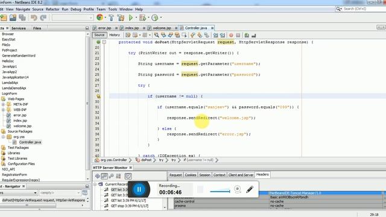The height and width of the screenshot is (217, 386).
Task: Select the Source Packages node
Action: 20,131
